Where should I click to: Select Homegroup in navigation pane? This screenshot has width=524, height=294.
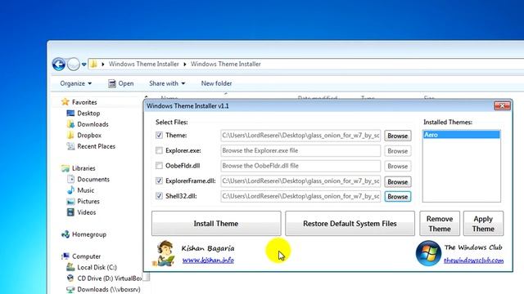pos(89,234)
